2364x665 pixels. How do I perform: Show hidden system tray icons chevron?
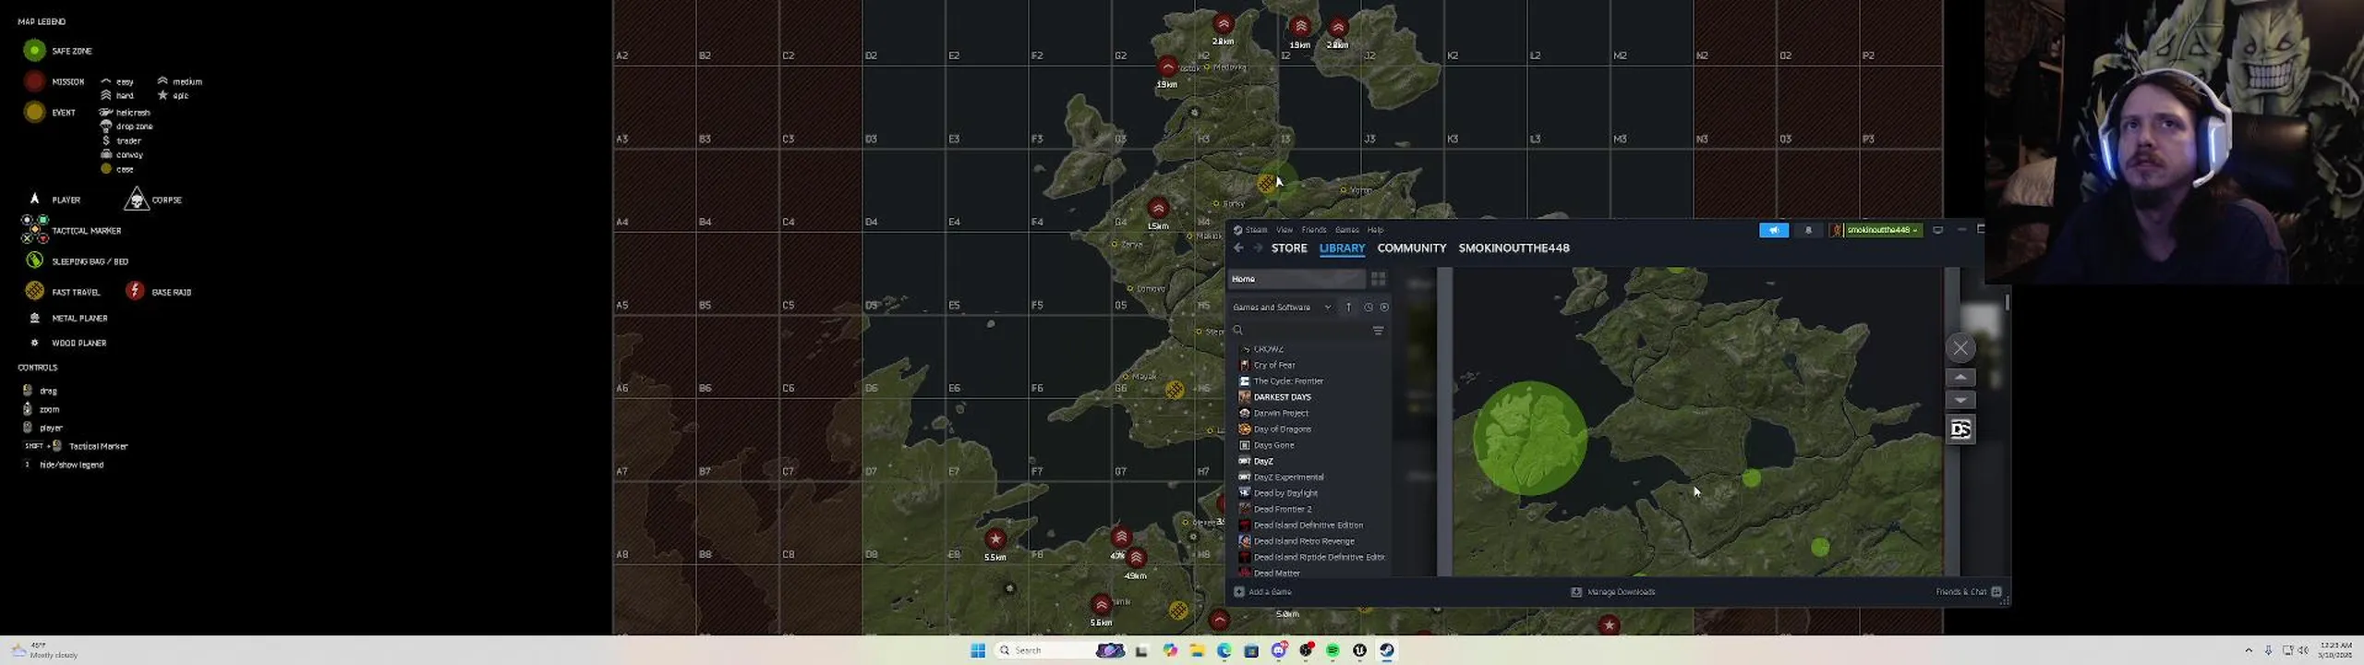[2249, 651]
